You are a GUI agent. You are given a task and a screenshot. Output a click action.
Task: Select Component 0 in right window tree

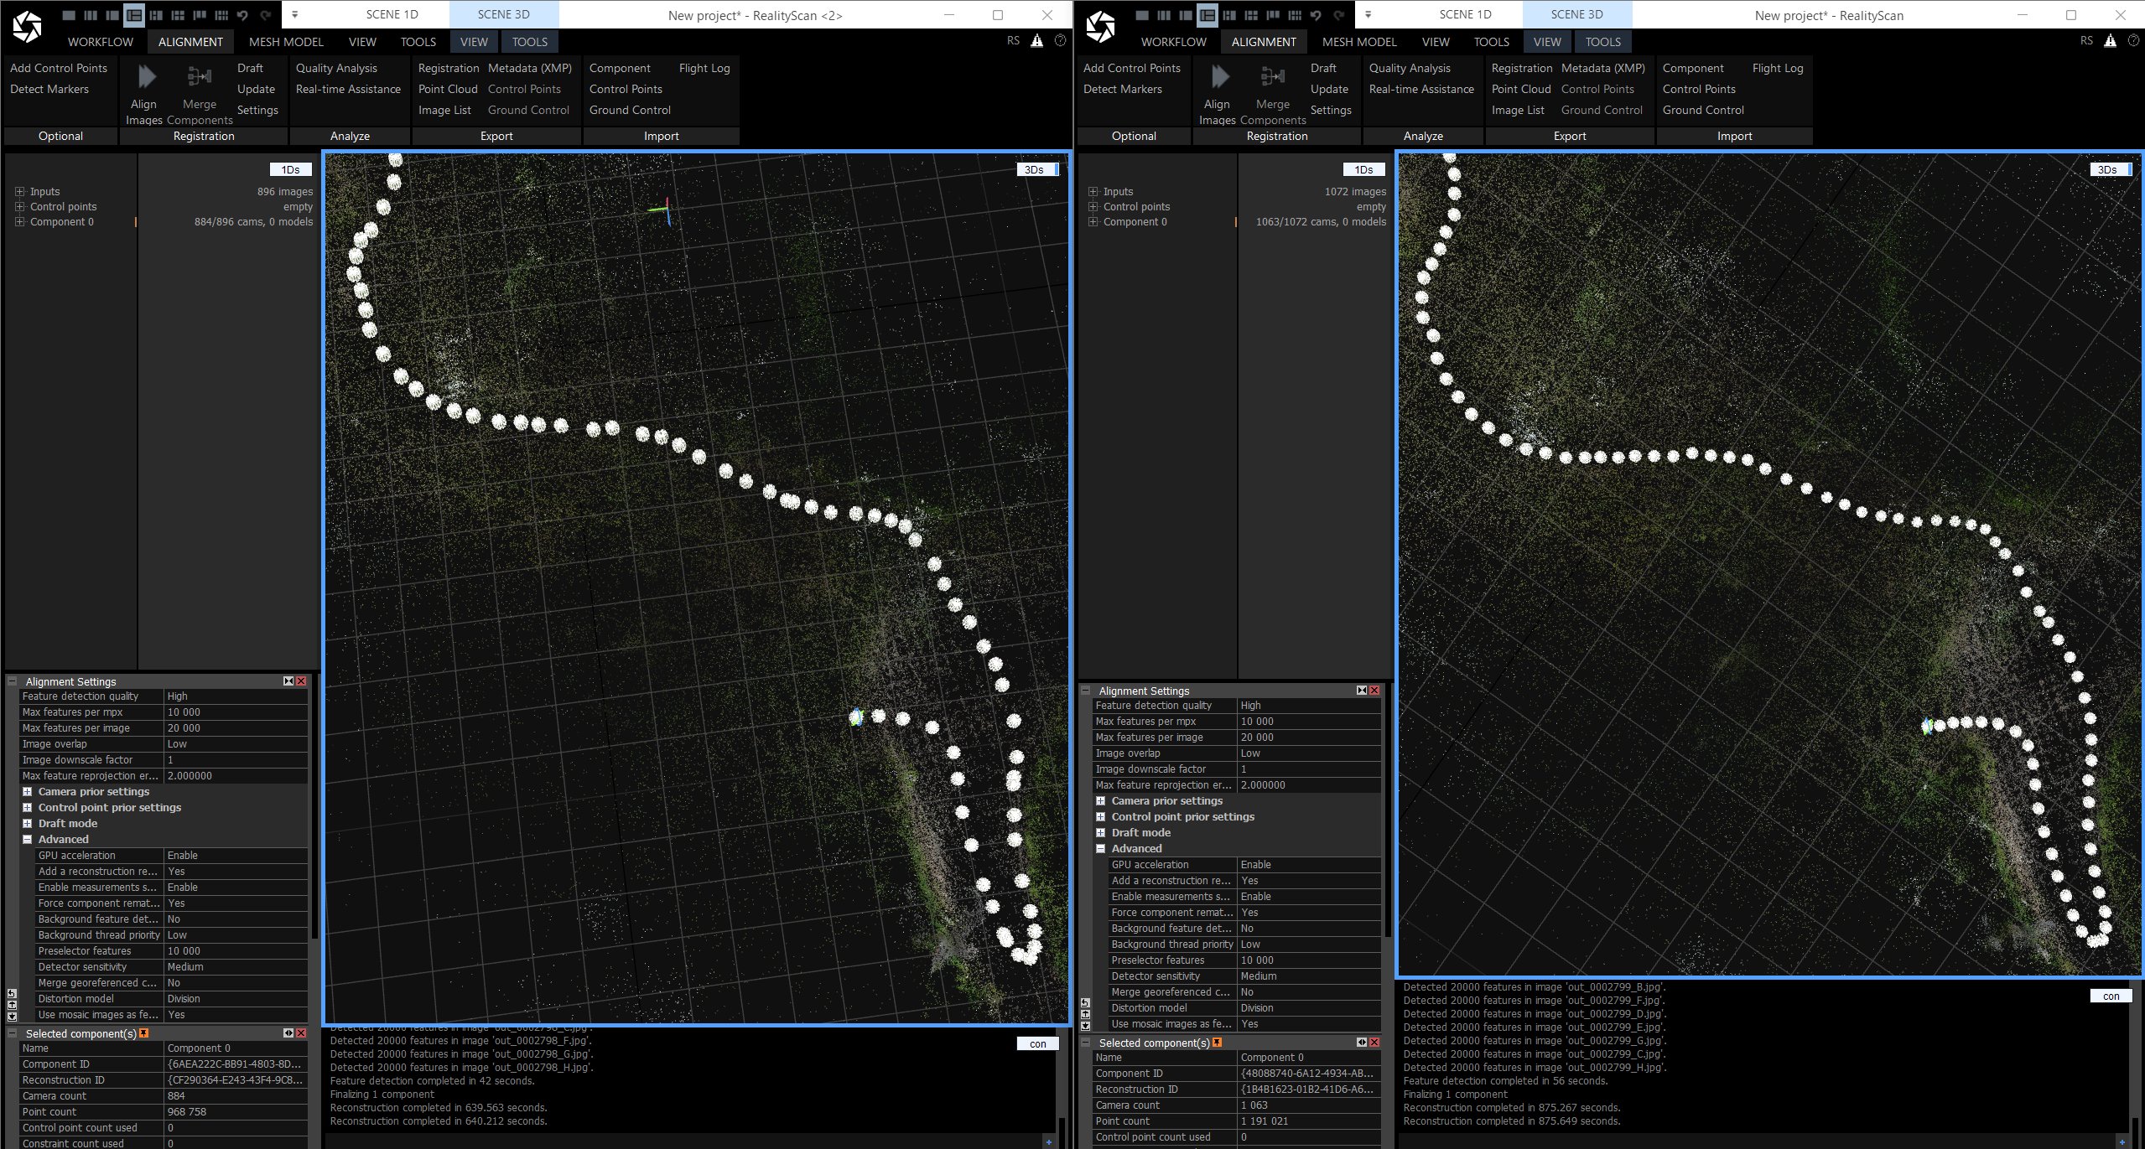coord(1135,222)
